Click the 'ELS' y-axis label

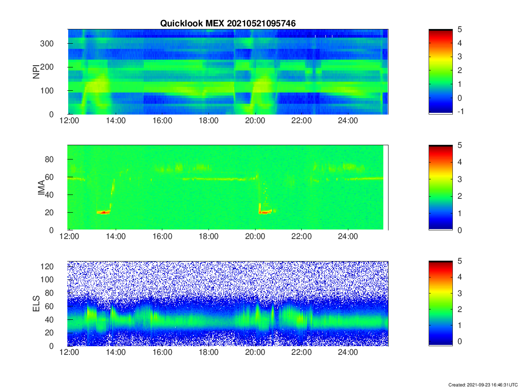tap(36, 303)
